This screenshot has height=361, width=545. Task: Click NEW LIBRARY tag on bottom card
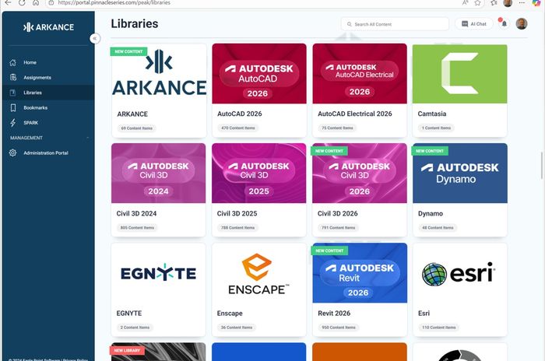click(x=127, y=350)
